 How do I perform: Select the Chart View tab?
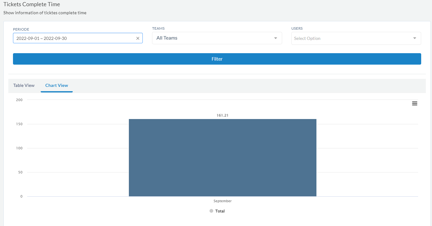(57, 85)
